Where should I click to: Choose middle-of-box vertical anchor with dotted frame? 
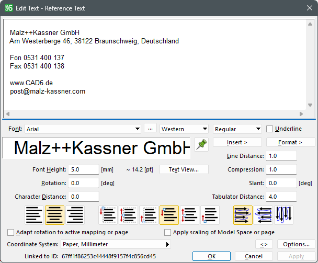pyautogui.click(x=128, y=215)
